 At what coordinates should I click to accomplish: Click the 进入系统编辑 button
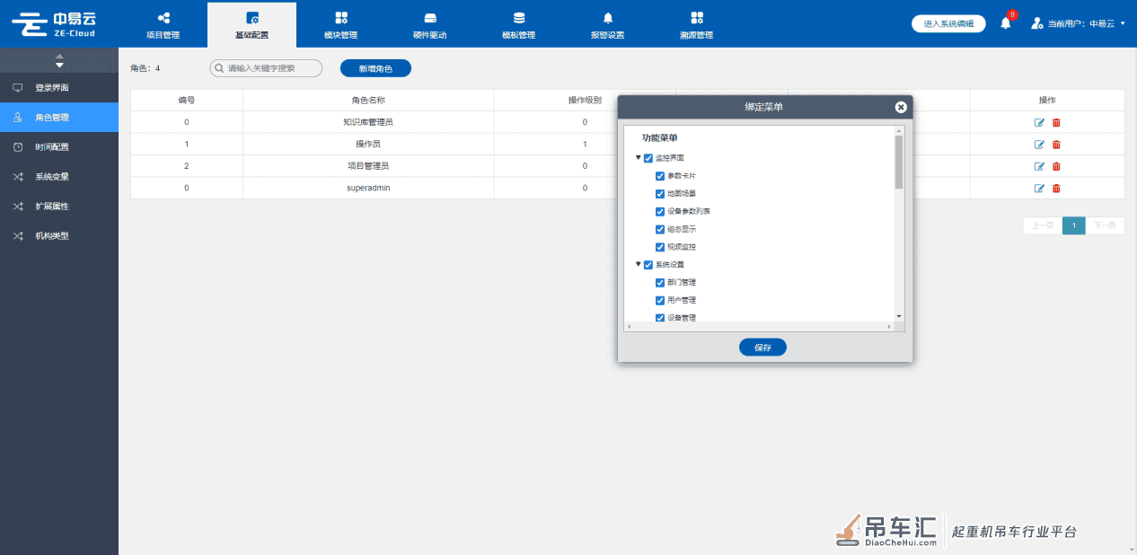(x=948, y=24)
